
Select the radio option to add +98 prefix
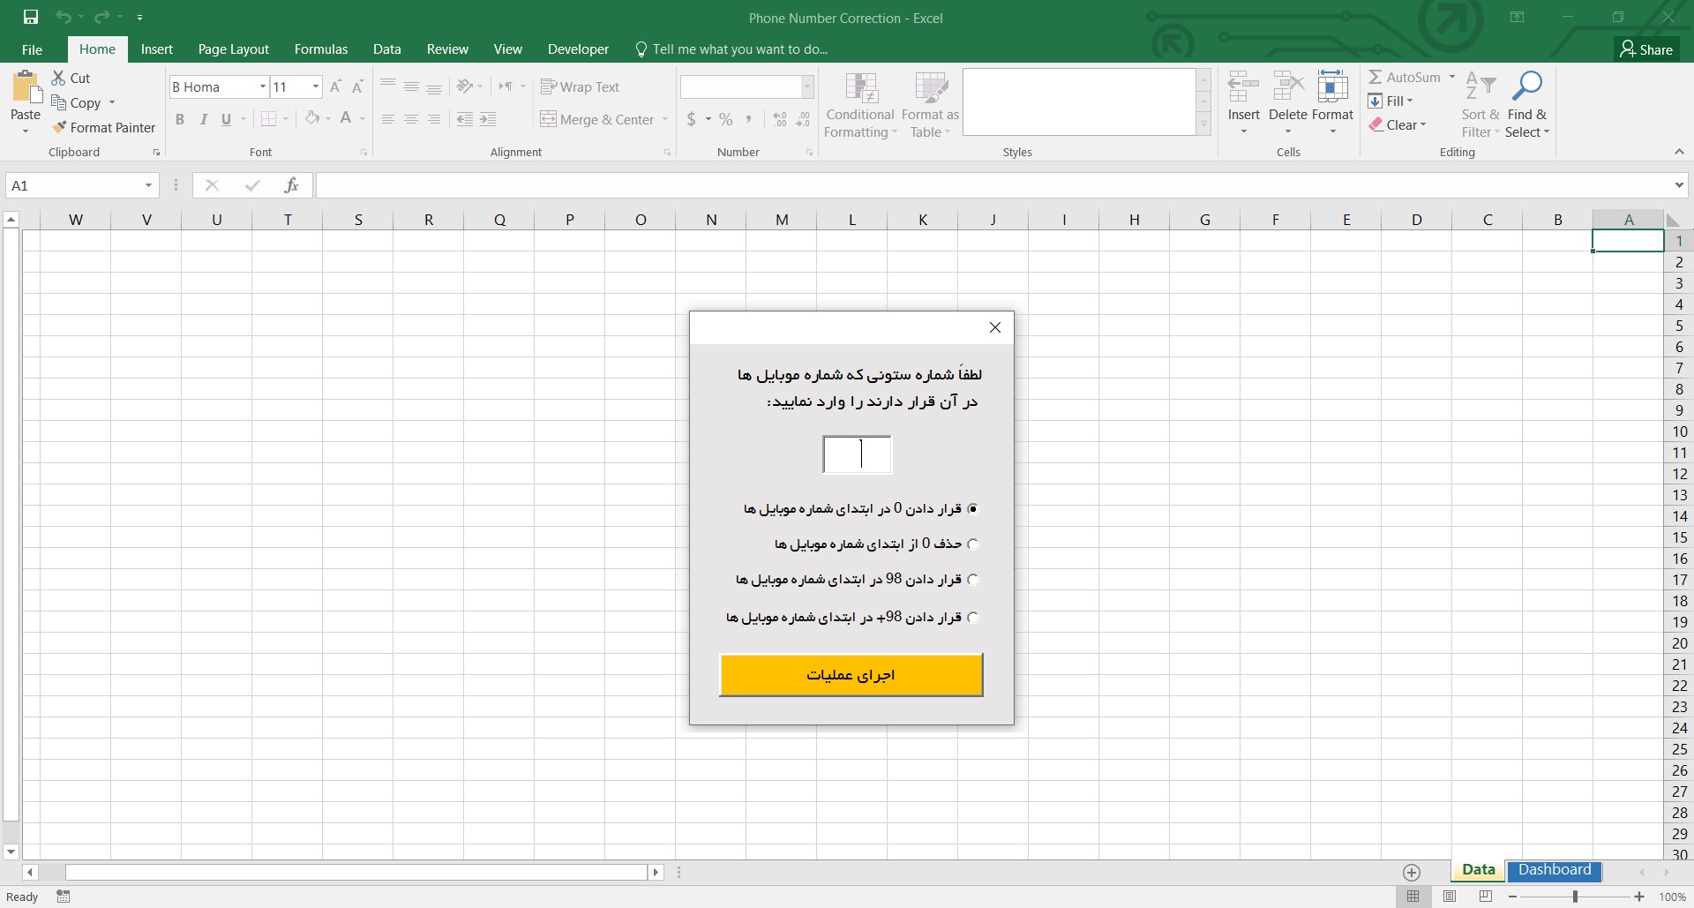coord(973,618)
